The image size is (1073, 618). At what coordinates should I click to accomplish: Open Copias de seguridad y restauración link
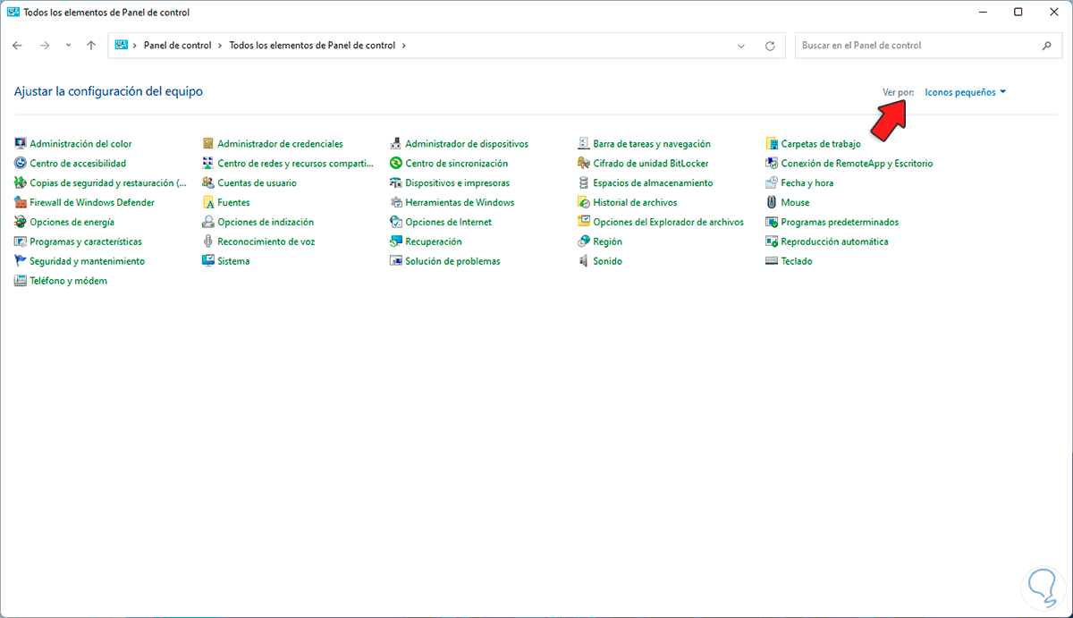coord(108,183)
